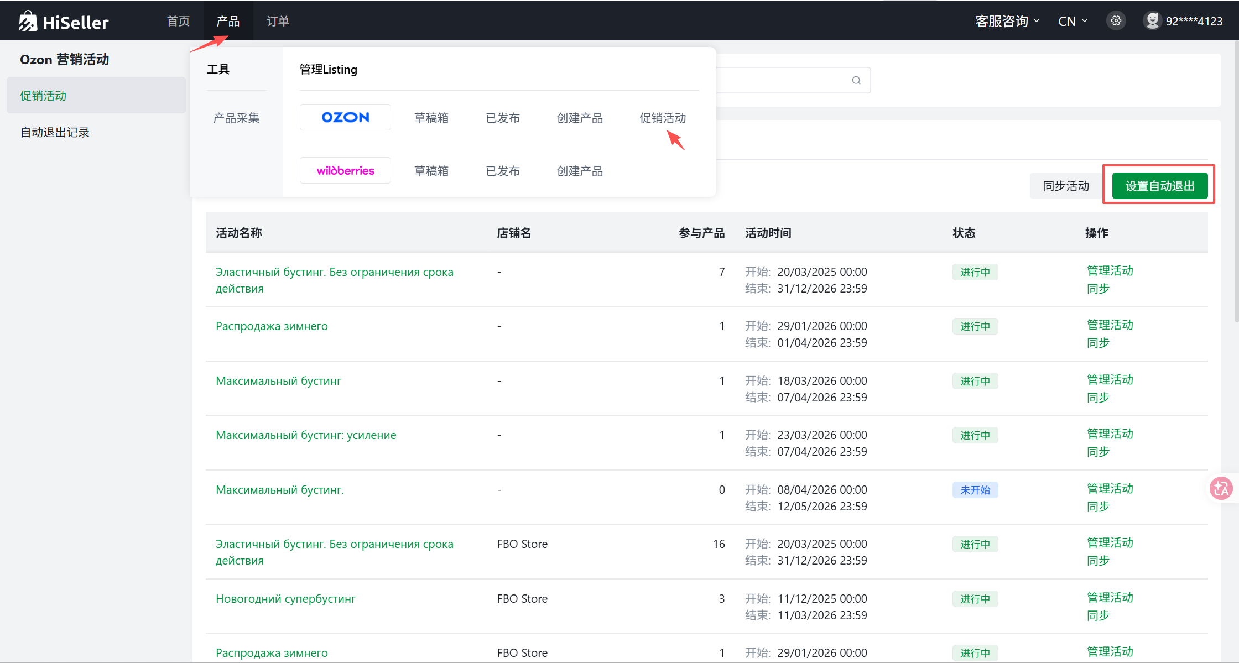Click 管理活动 for Максимальный бустинг: усиление
The height and width of the screenshot is (663, 1239).
[x=1110, y=434]
